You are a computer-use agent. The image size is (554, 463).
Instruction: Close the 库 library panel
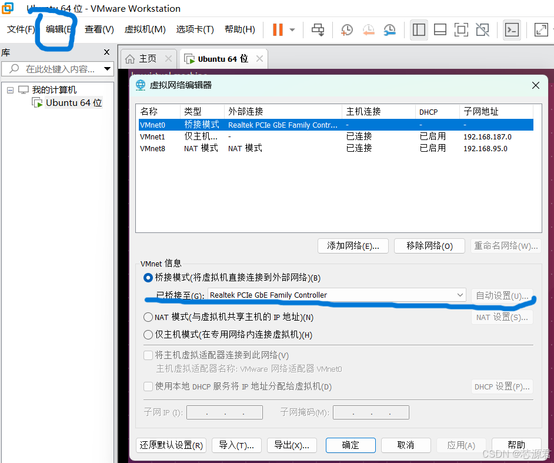106,52
